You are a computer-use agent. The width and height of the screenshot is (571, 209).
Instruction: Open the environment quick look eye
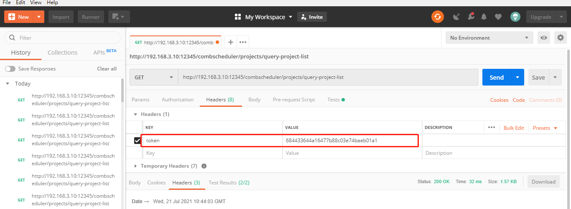pos(544,38)
